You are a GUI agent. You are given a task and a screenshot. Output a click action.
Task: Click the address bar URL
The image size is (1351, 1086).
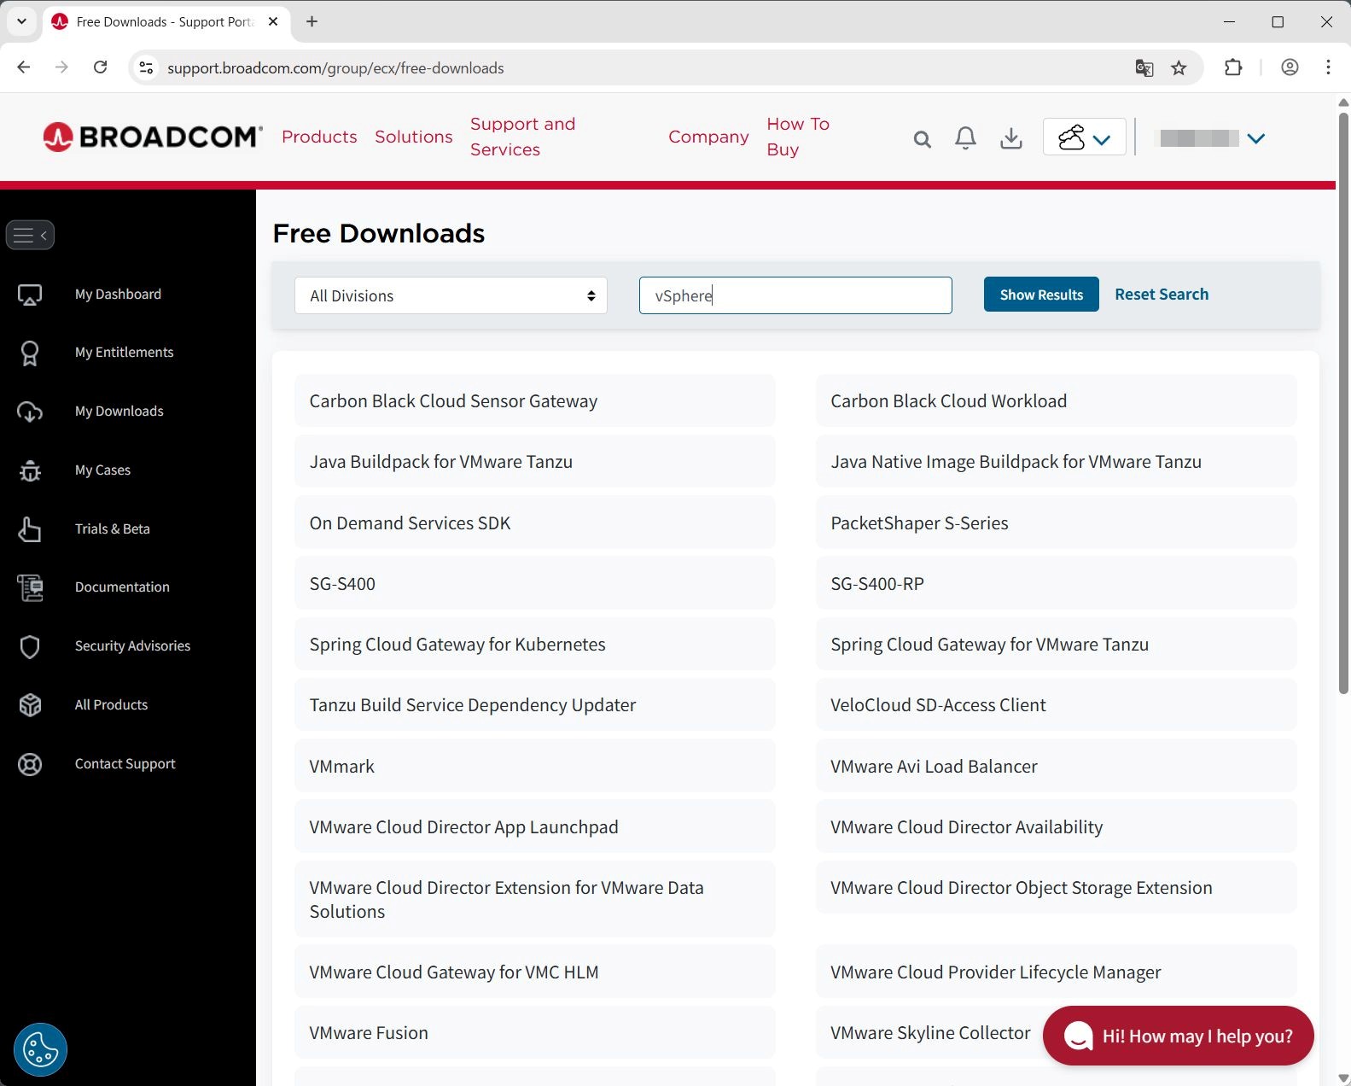[335, 67]
